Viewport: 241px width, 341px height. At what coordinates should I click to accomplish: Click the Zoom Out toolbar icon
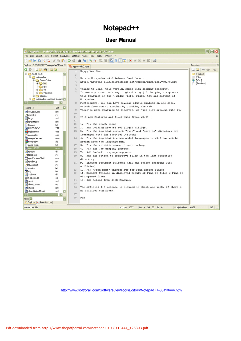(95, 61)
